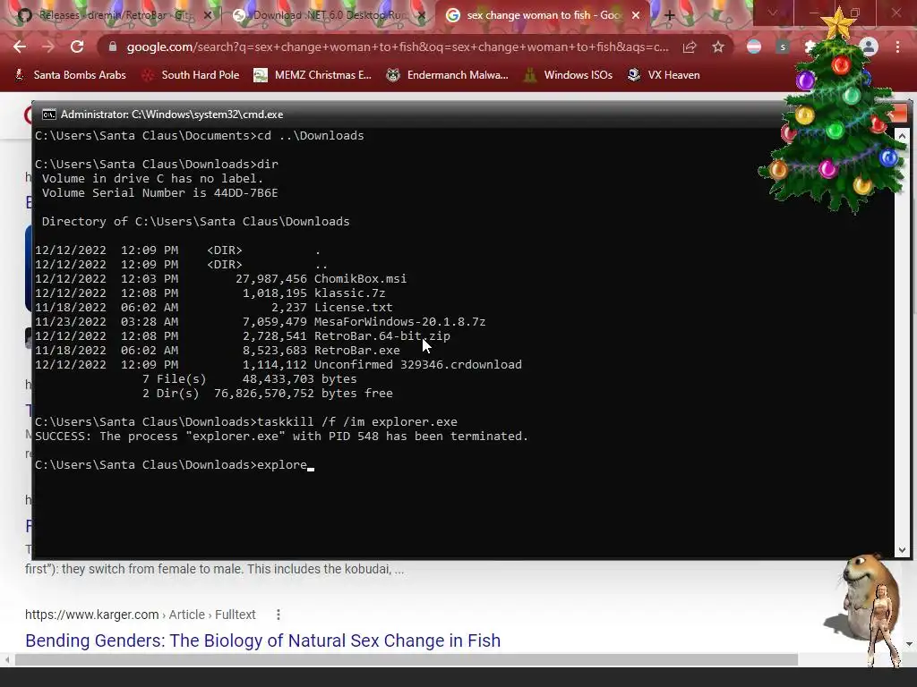917x687 pixels.
Task: Go back with Chrome back arrow
Action: click(20, 47)
